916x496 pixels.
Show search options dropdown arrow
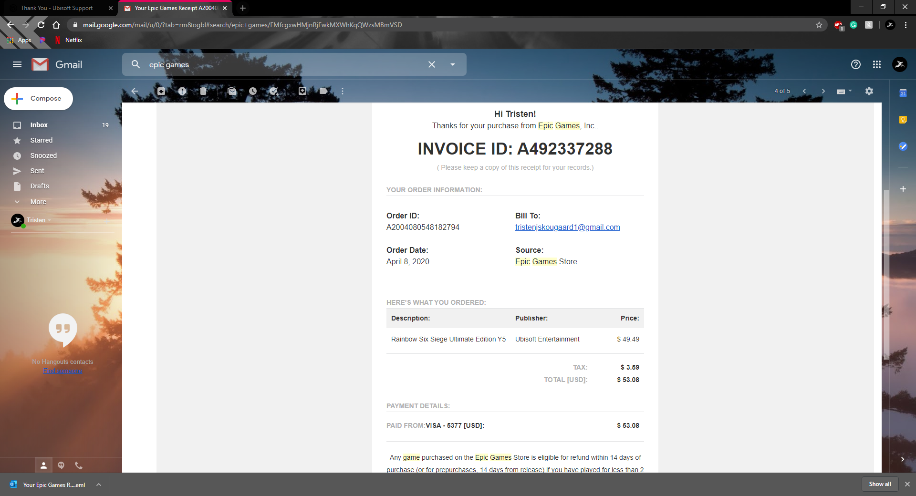tap(453, 64)
